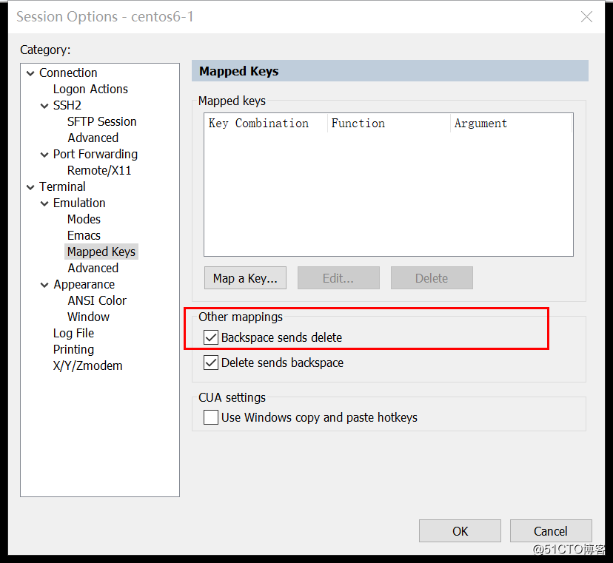Select Advanced under SSH2

click(x=93, y=138)
